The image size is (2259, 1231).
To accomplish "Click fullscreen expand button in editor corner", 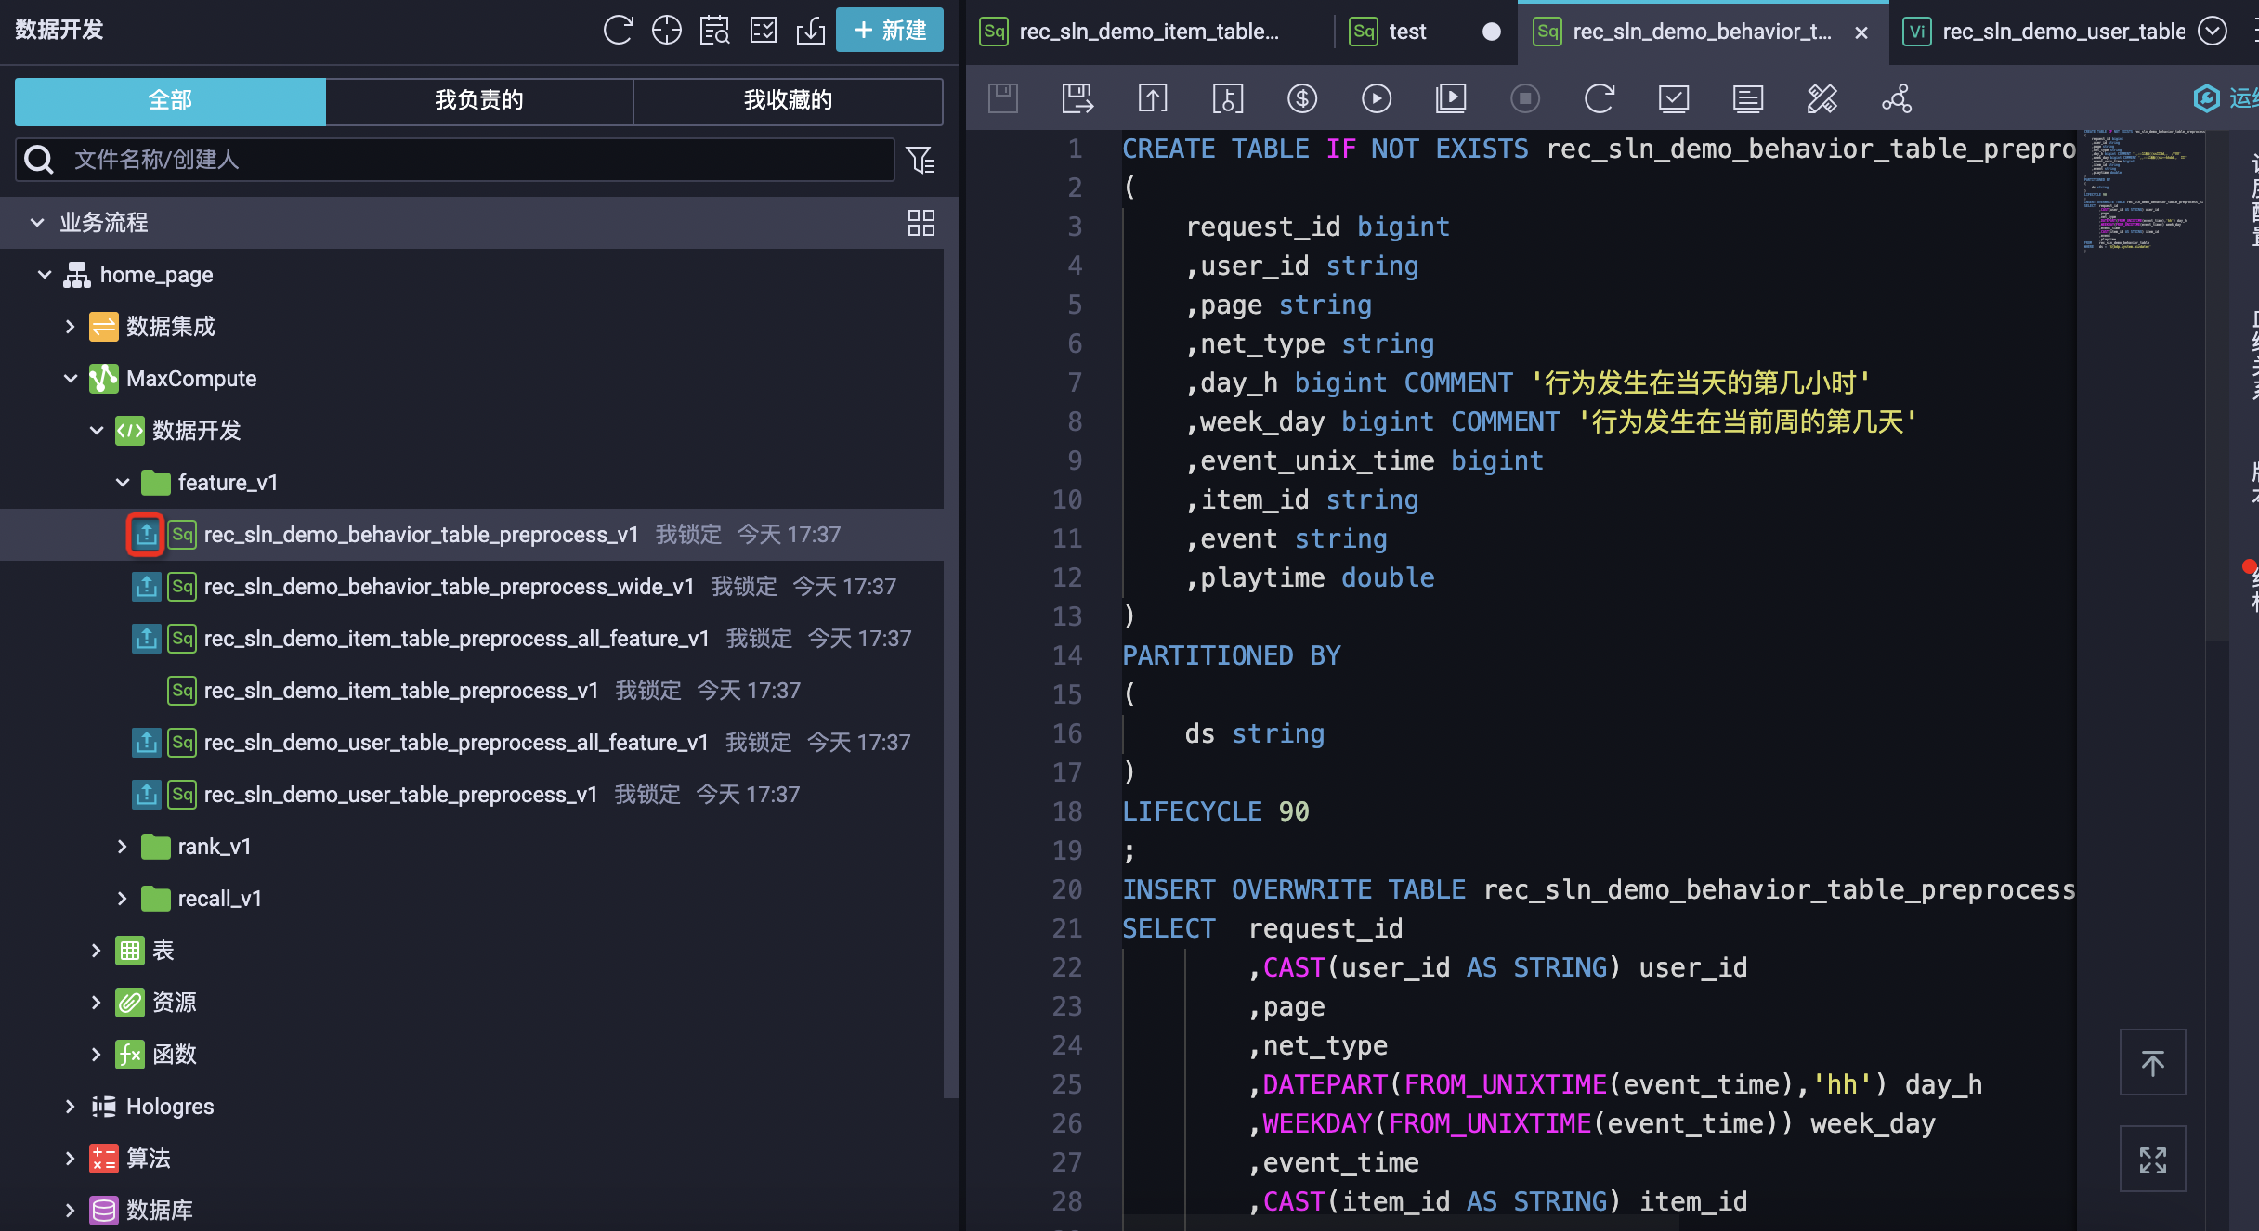I will [x=2152, y=1160].
